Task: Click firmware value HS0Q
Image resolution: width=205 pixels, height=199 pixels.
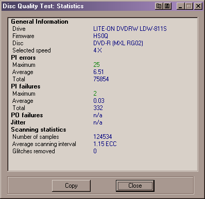Action: pos(100,36)
